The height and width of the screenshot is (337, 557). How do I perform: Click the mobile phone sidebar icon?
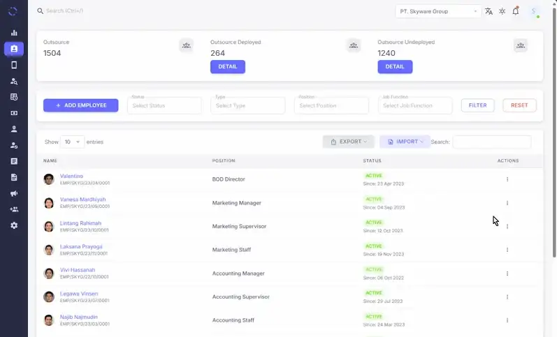[x=14, y=65]
